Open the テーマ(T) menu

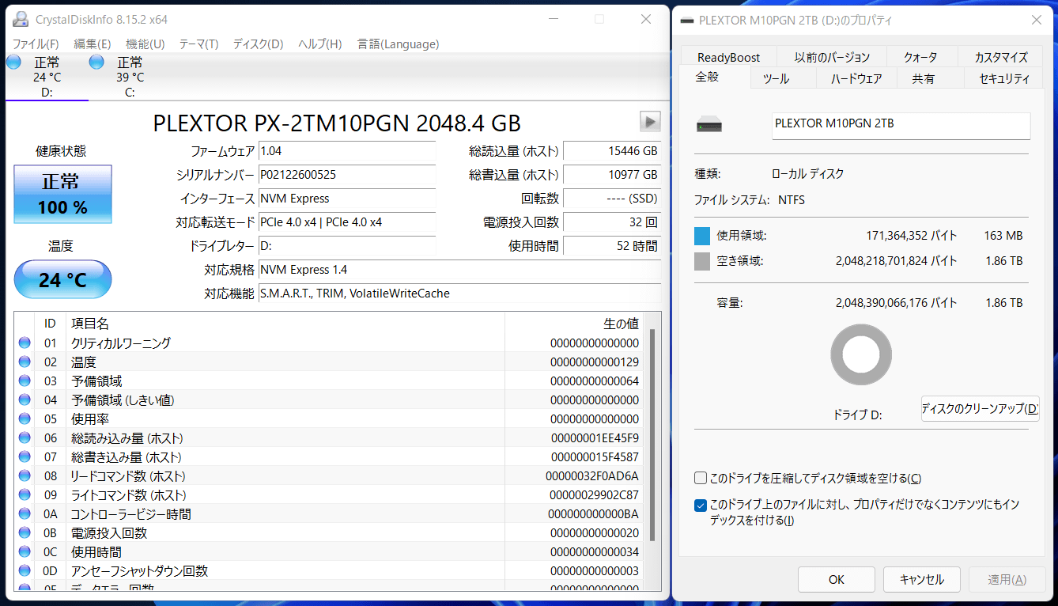[198, 44]
